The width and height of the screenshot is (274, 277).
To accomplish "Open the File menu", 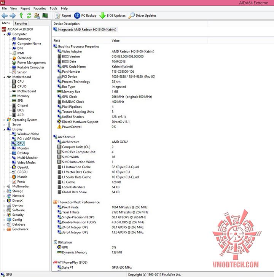I will coord(4,8).
